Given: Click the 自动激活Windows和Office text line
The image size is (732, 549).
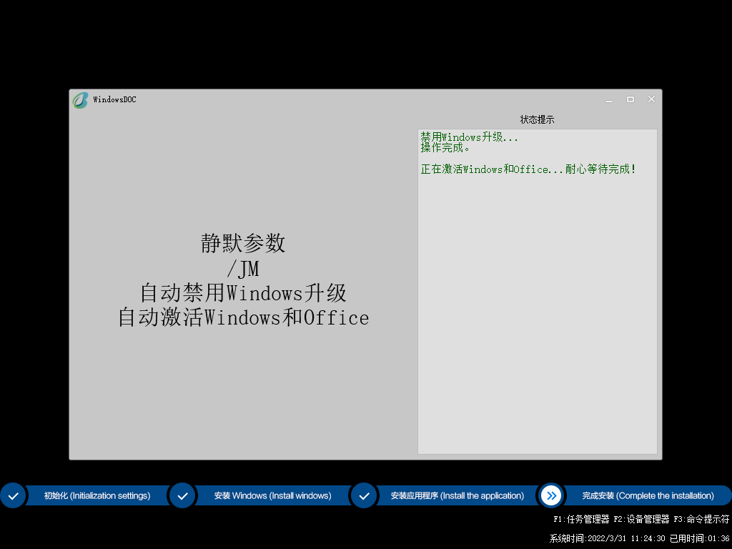Looking at the screenshot, I should click(243, 317).
